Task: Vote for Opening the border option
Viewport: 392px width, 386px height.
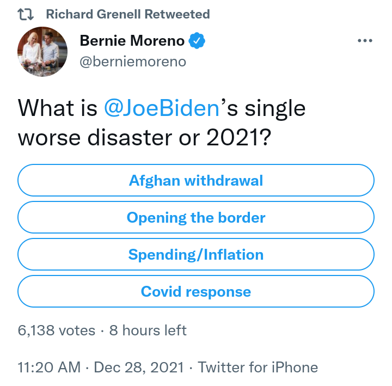Action: click(196, 217)
